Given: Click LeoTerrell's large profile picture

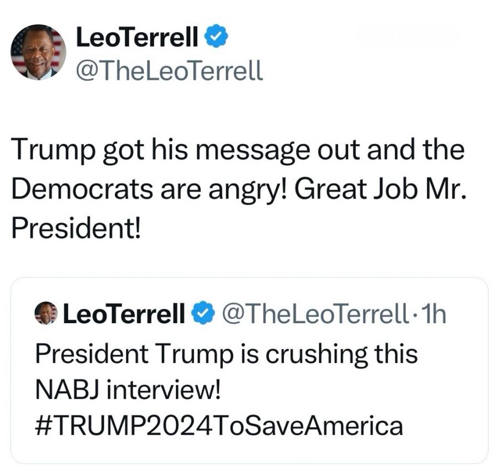Looking at the screenshot, I should (38, 53).
